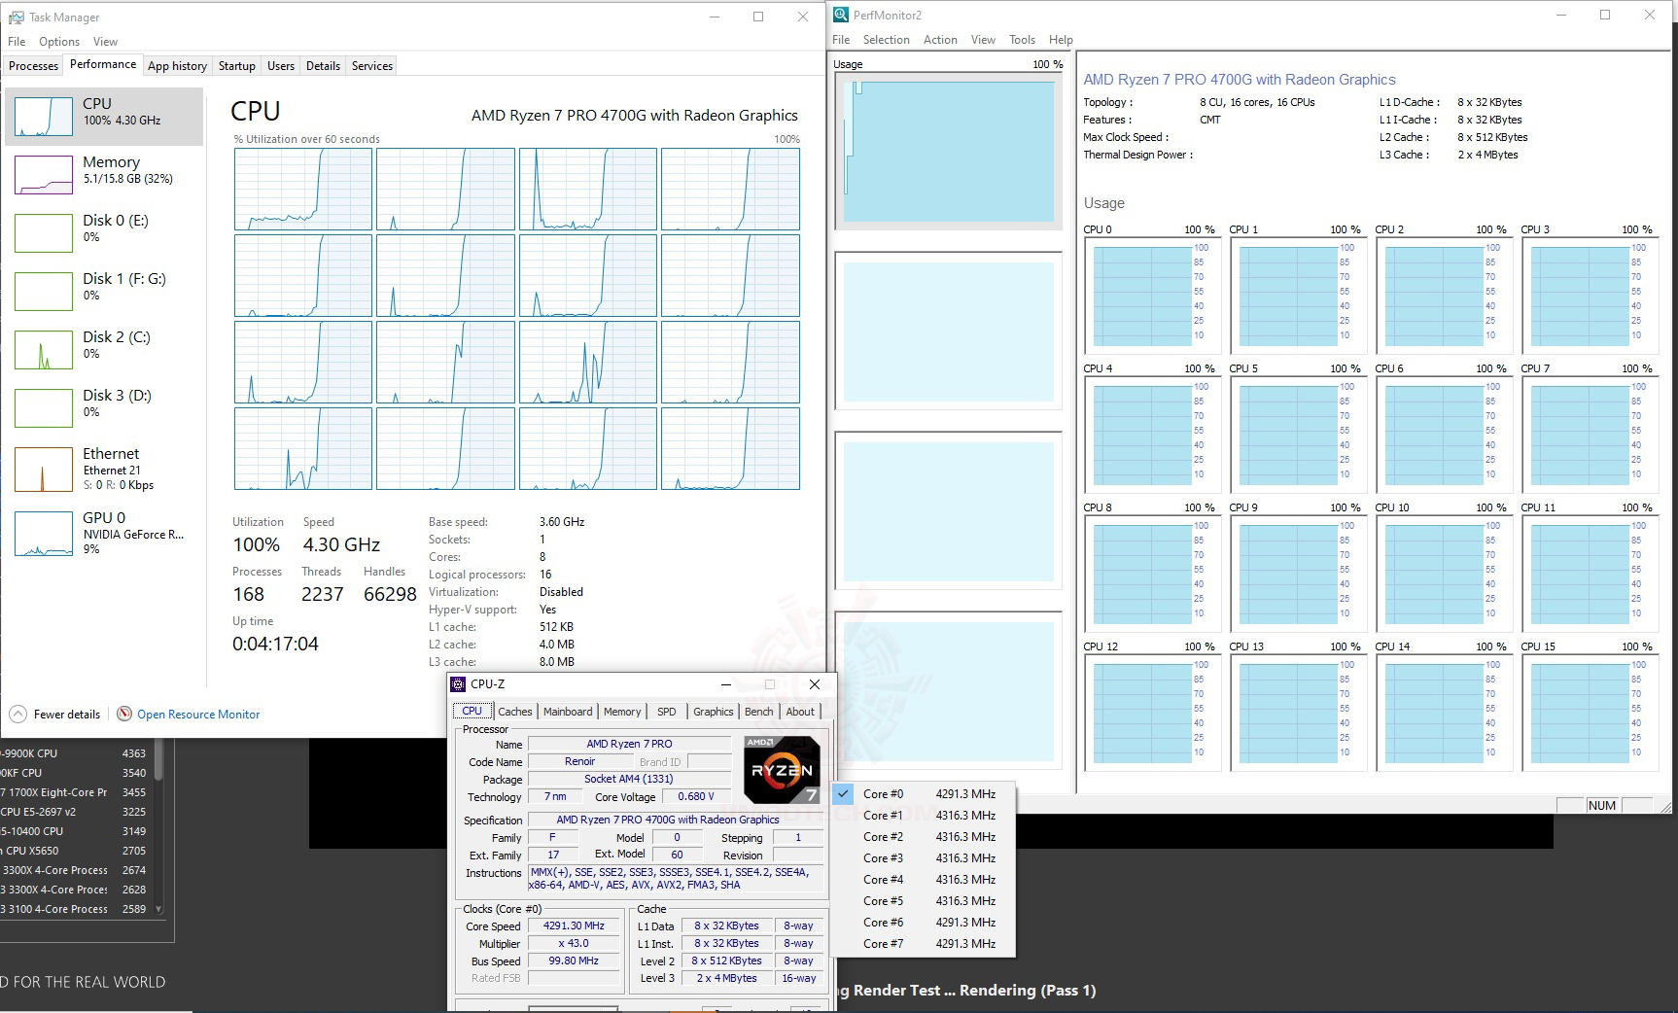Switch to the Services tab
Viewport: 1678px width, 1013px height.
(372, 66)
